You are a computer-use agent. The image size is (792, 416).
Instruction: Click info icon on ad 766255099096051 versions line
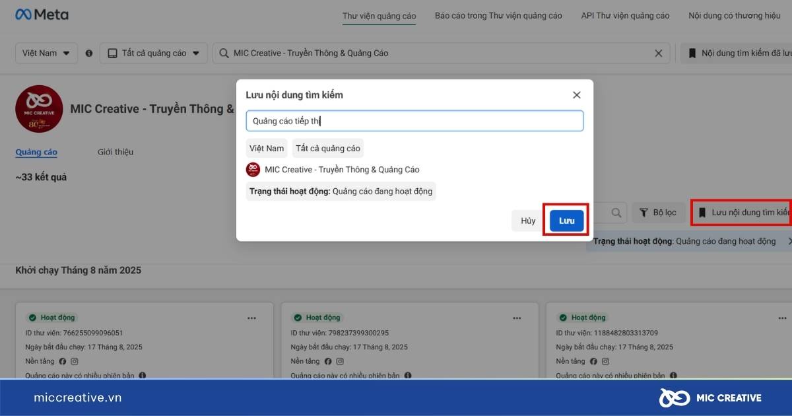pos(143,375)
